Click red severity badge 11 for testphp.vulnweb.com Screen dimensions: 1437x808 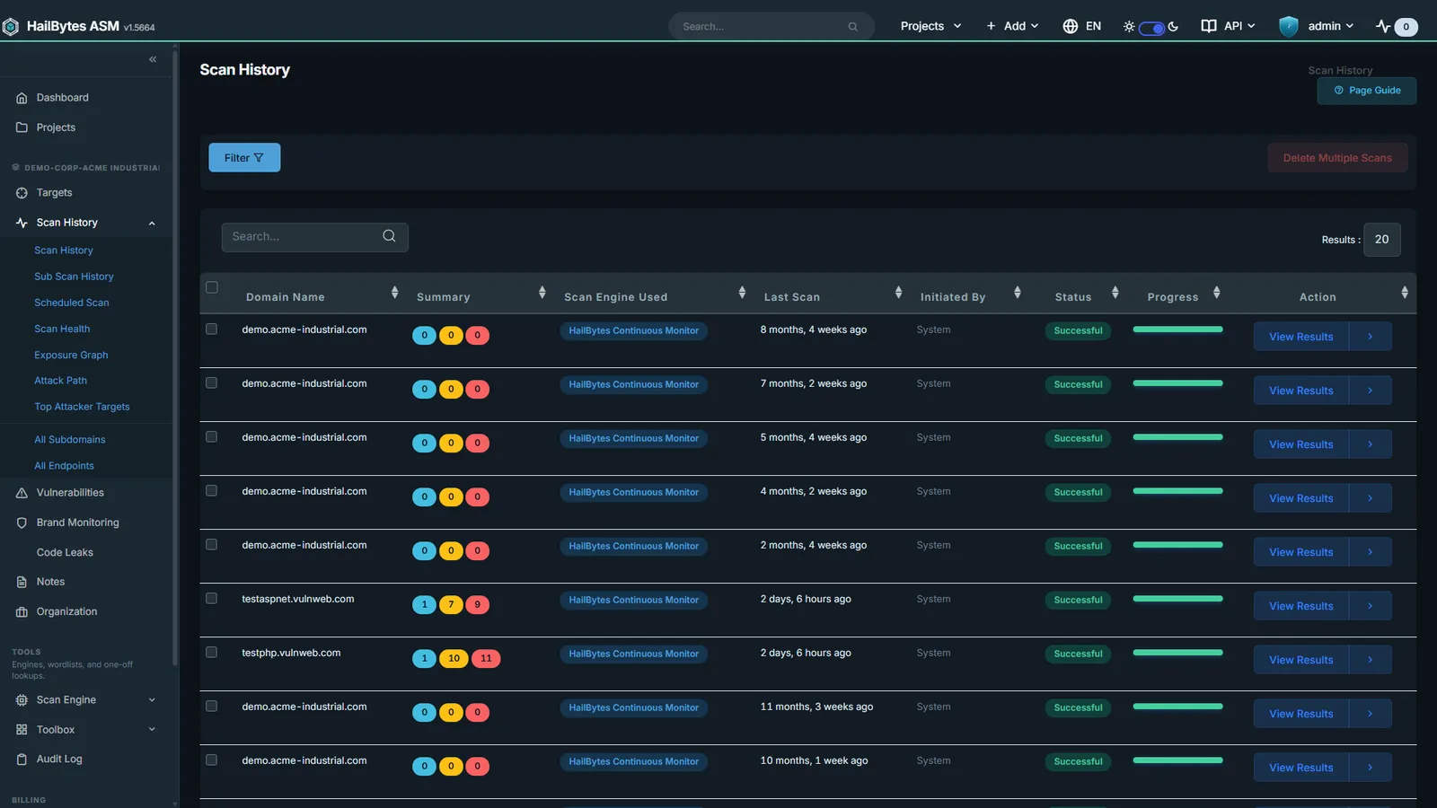coord(486,659)
